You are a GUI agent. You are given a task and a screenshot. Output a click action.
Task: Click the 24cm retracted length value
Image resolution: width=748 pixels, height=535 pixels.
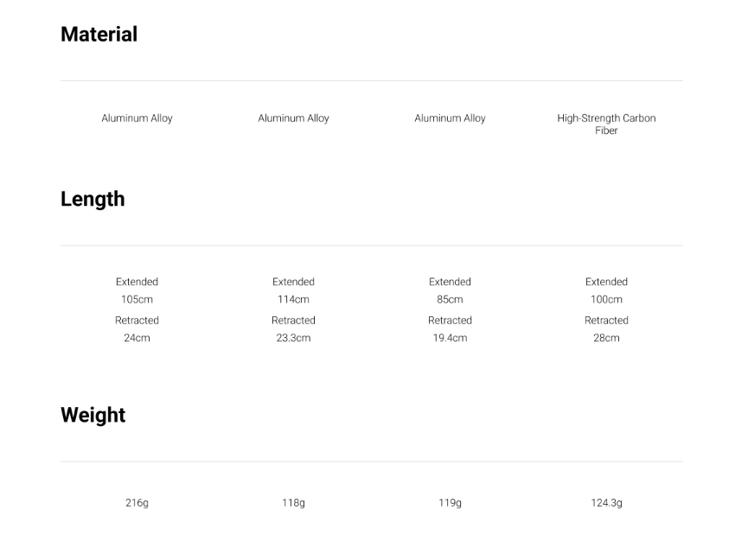click(x=137, y=338)
